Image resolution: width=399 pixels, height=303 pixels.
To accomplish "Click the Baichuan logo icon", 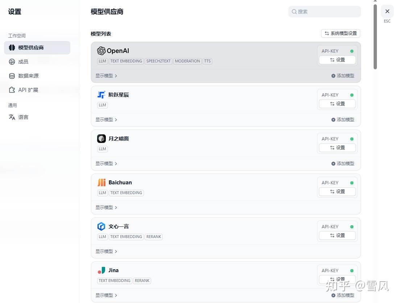I will point(101,183).
